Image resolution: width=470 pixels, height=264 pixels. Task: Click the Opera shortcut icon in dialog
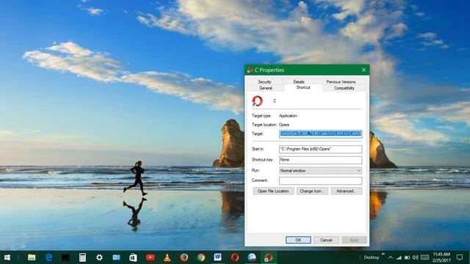pyautogui.click(x=257, y=101)
